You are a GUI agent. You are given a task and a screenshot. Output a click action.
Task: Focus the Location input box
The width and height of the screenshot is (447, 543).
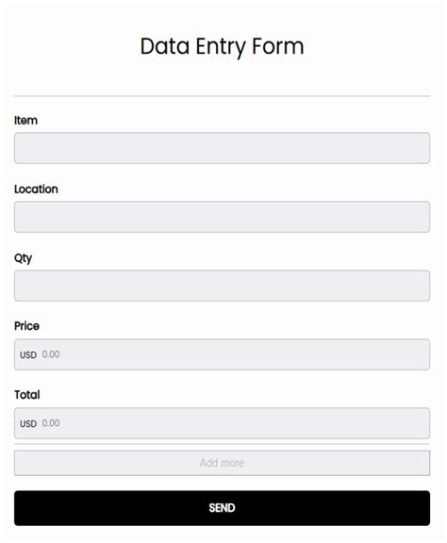tap(222, 217)
